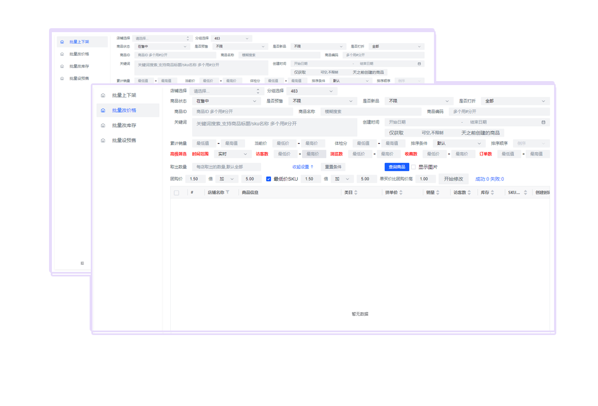The width and height of the screenshot is (598, 406).
Task: Click sidebar collapse icon in back window
Action: click(82, 263)
